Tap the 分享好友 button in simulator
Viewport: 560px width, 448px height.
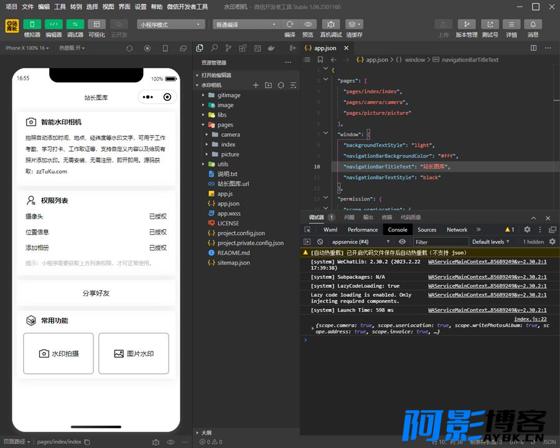96,293
